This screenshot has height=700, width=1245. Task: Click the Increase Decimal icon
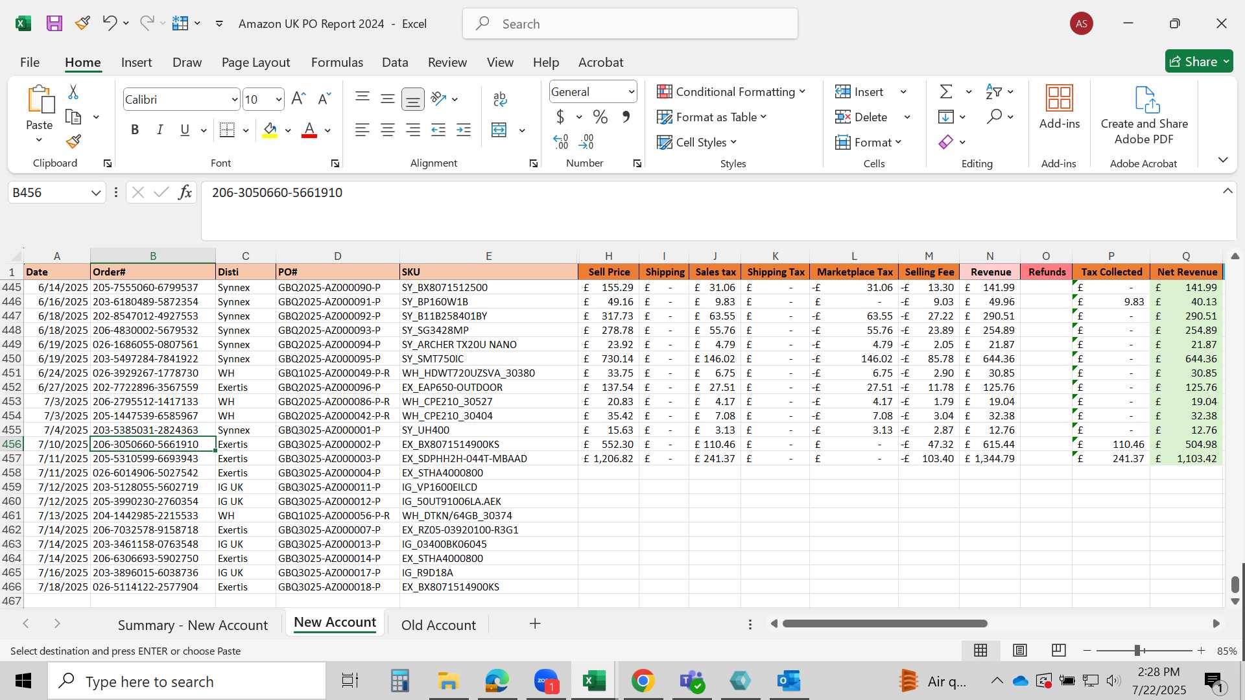coord(561,141)
